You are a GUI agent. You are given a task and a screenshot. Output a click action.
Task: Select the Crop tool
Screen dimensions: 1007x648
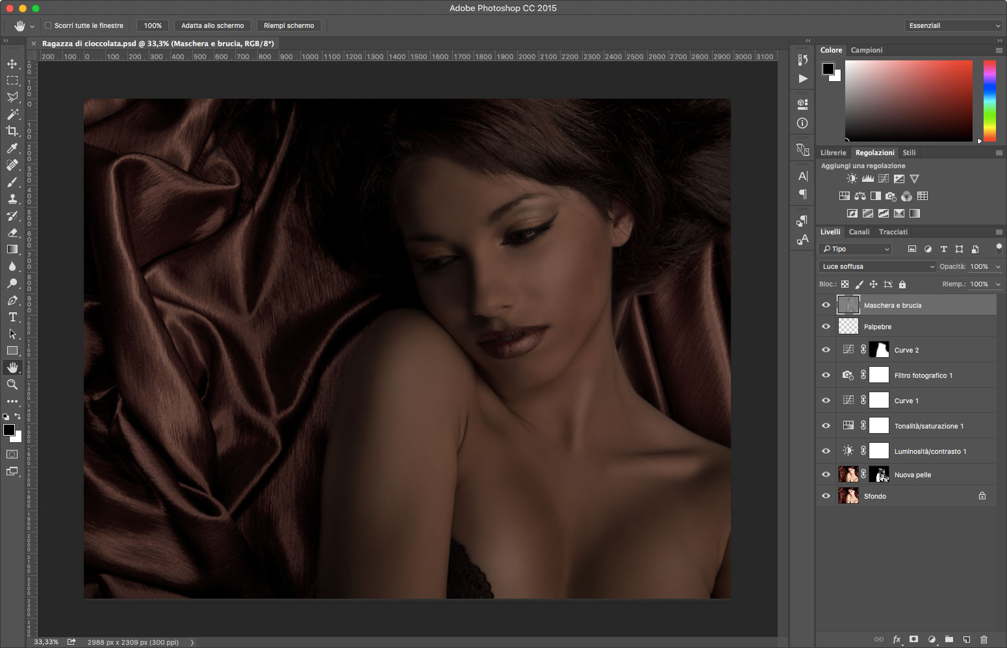tap(12, 131)
